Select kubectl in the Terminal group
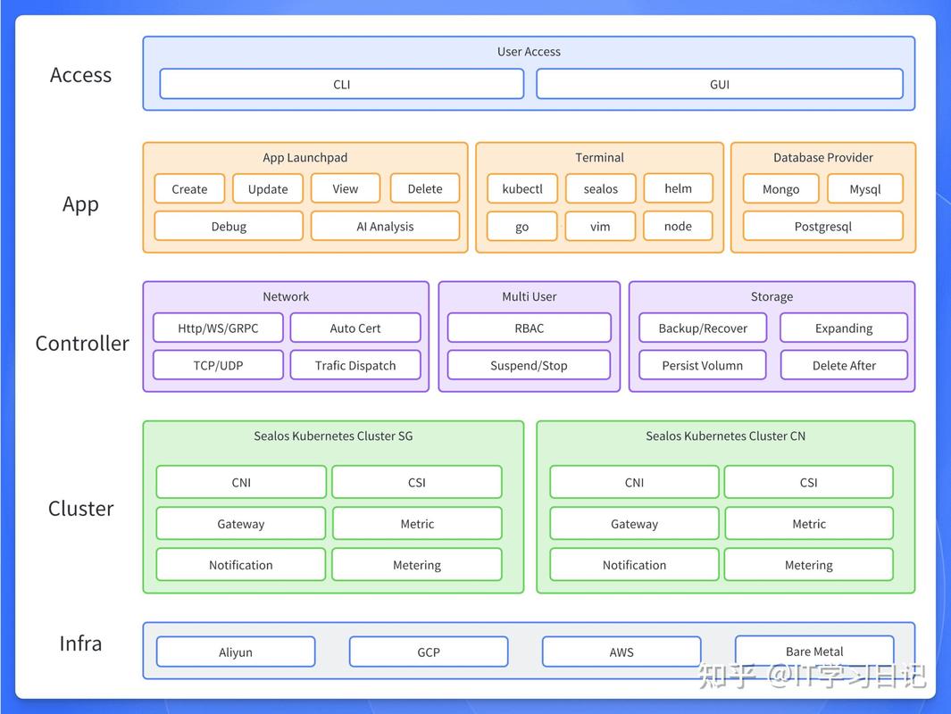951x714 pixels. tap(522, 188)
